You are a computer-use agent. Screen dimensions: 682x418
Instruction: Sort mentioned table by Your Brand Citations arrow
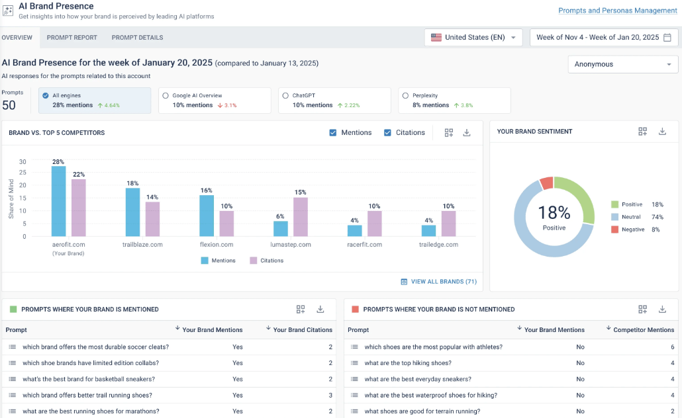point(268,328)
